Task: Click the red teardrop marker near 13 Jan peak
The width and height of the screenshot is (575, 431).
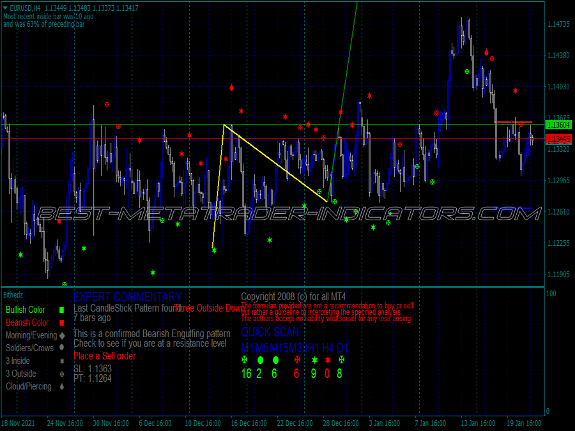Action: pos(486,52)
